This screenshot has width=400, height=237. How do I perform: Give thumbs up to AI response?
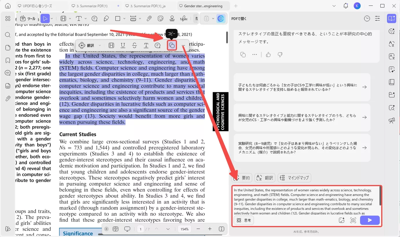point(268,54)
